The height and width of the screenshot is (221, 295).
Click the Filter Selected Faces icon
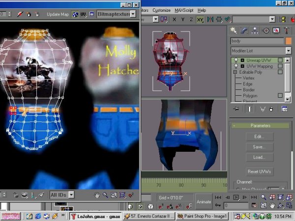click(x=42, y=195)
